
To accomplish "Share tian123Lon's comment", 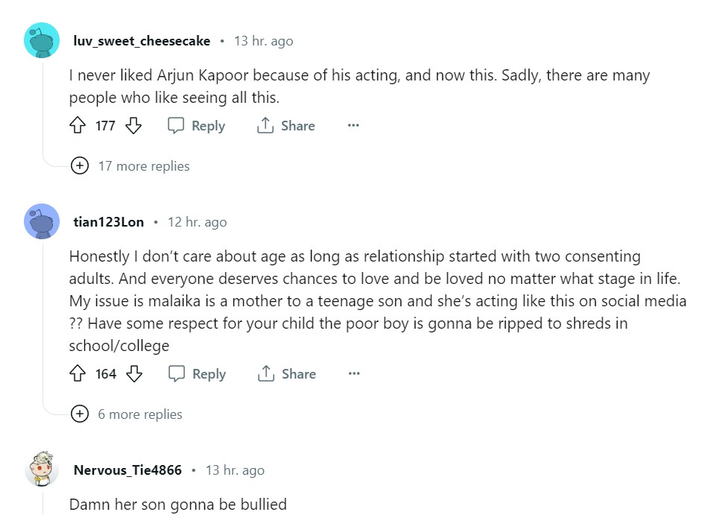I will click(287, 374).
